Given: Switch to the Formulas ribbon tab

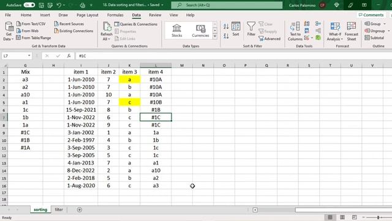Looking at the screenshot, I should 115,15.
